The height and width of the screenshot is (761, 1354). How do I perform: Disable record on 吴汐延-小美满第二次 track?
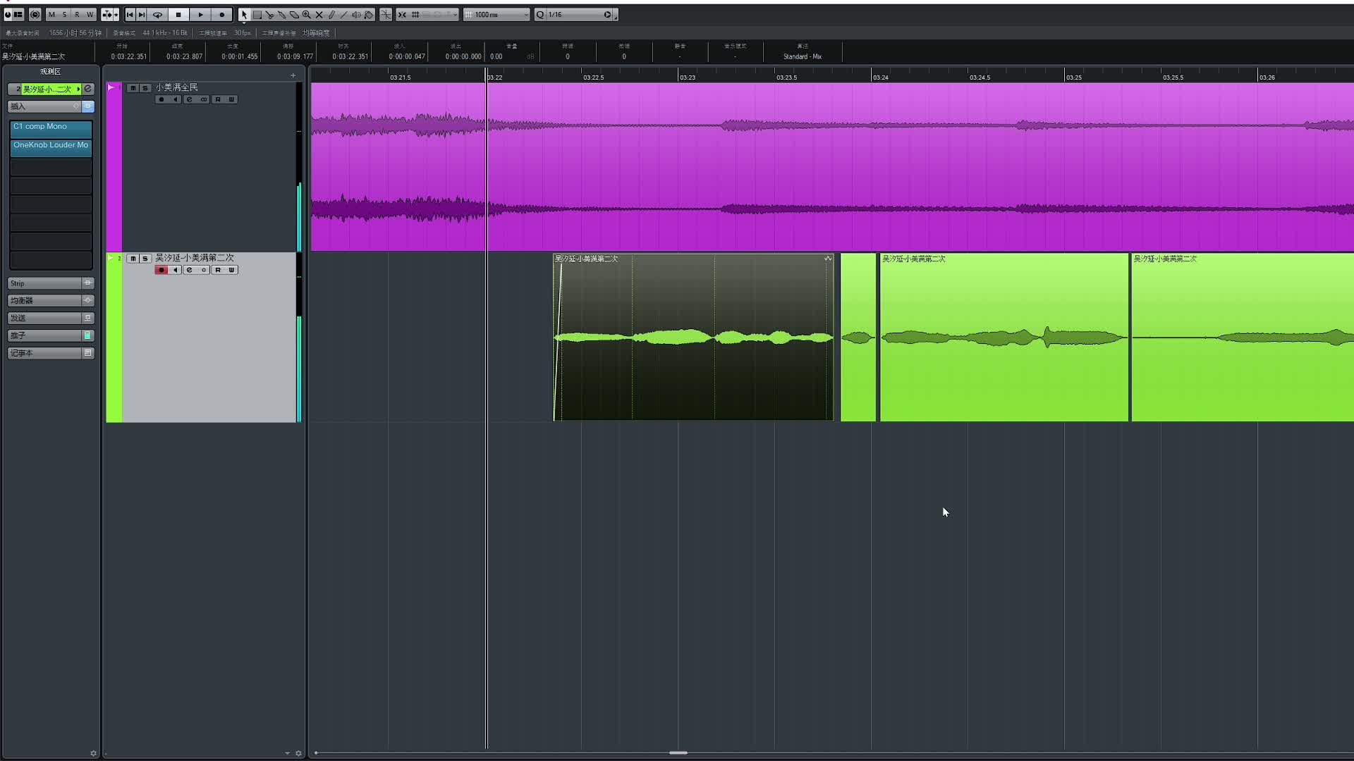click(161, 270)
